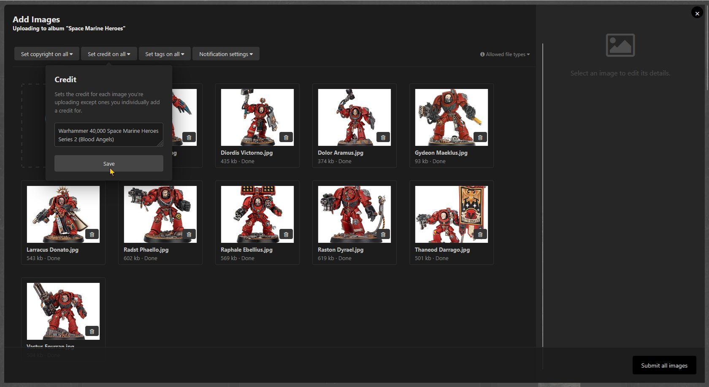Click trash icon on Vastus Fourran image

pyautogui.click(x=92, y=331)
